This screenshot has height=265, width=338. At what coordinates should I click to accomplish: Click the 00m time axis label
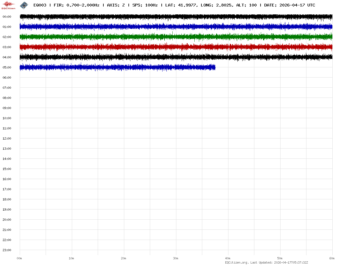click(19, 258)
